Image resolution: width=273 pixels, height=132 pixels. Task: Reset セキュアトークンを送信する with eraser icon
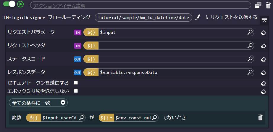tap(264, 83)
